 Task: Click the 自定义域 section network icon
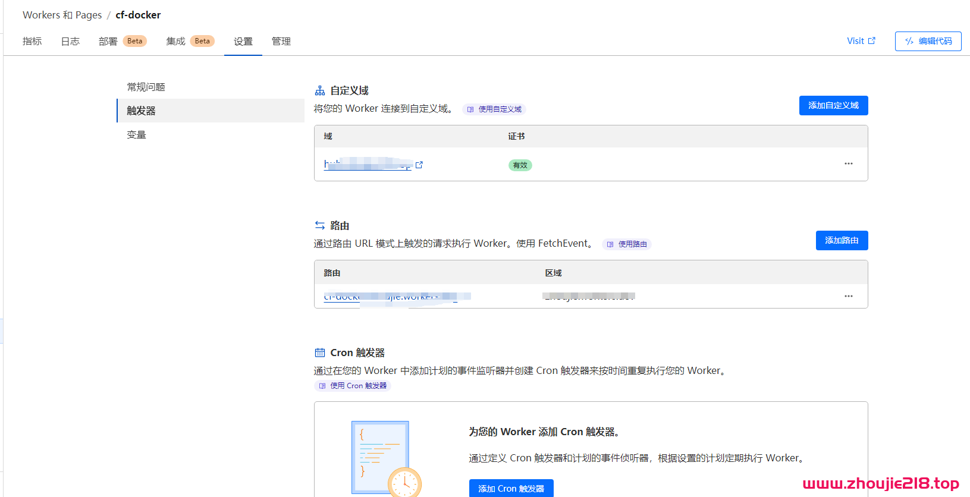(x=320, y=90)
